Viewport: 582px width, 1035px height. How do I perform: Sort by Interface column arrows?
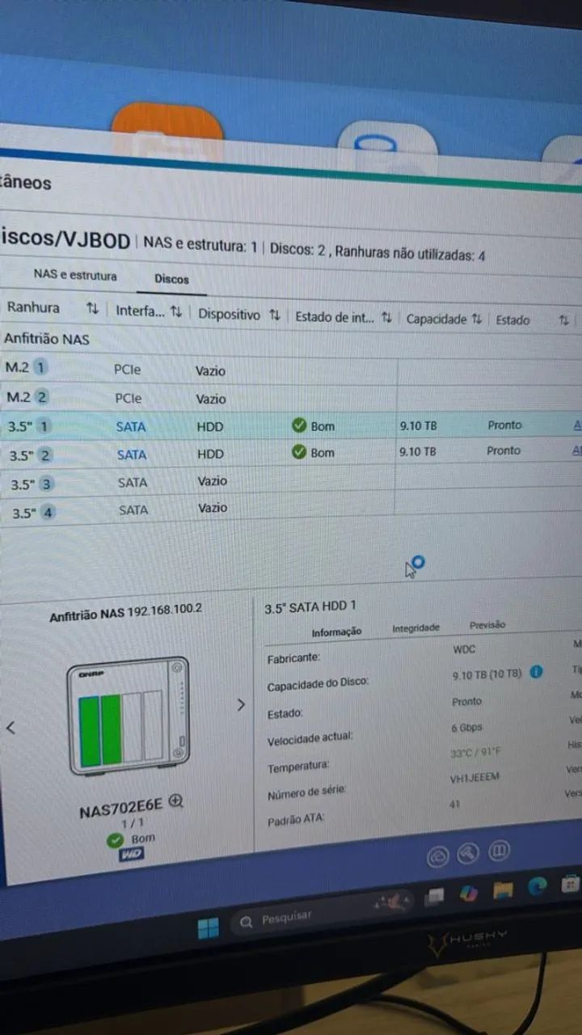[176, 311]
